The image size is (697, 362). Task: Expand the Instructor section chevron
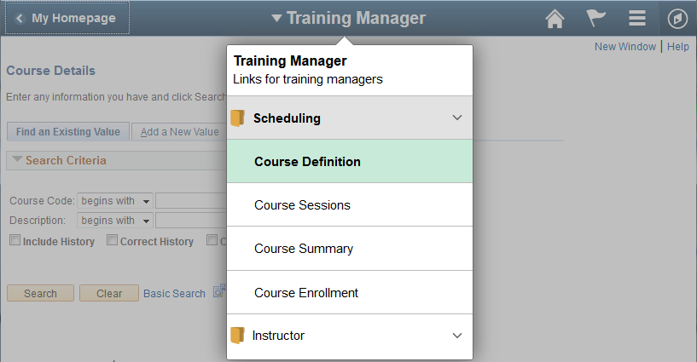coord(457,336)
